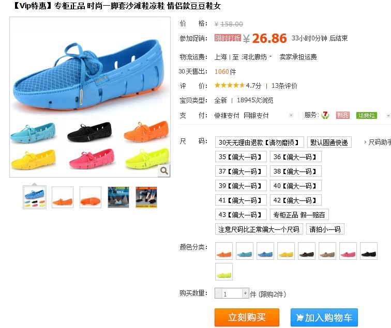This screenshot has width=391, height=328.
Task: Choose the orange shoe color swatch
Action: (224, 251)
